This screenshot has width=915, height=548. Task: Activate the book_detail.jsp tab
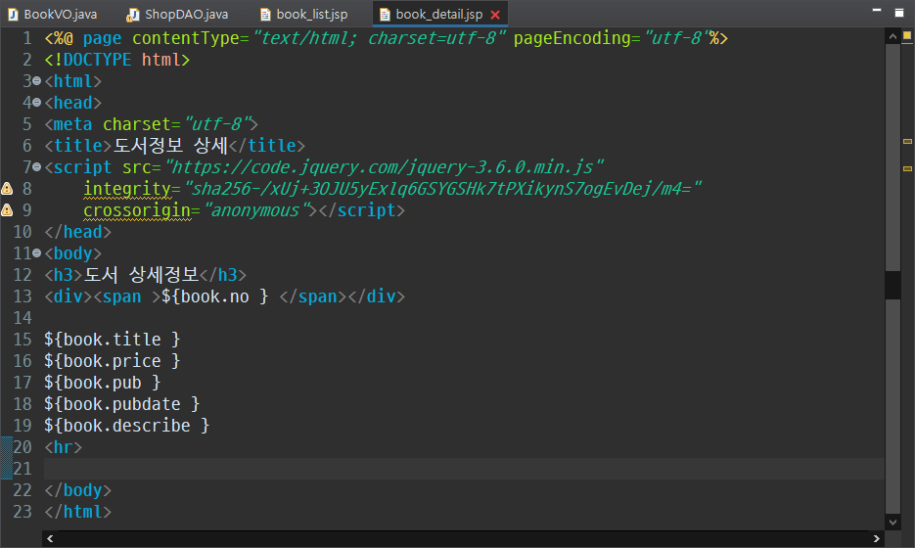438,14
